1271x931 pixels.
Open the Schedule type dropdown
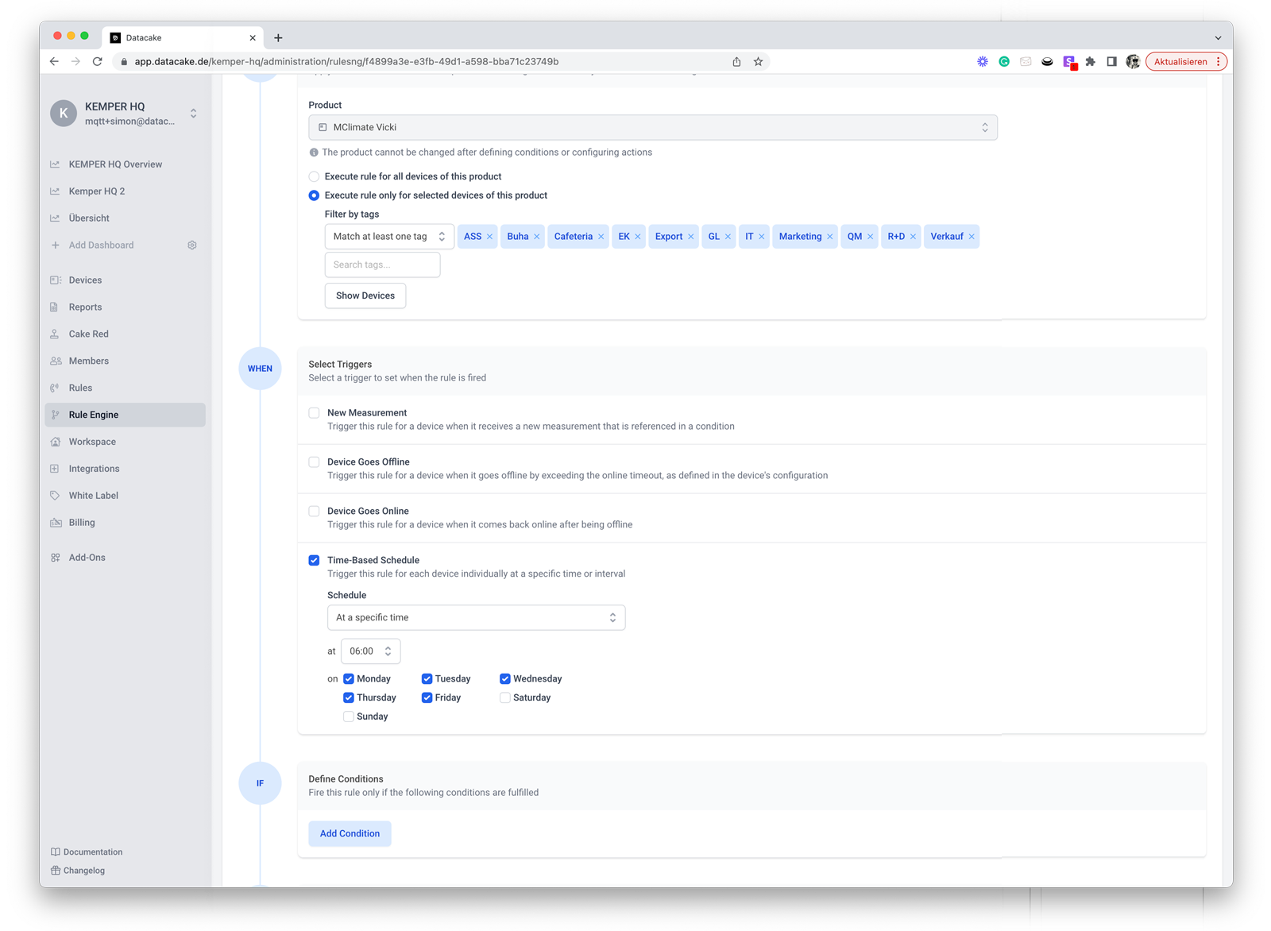tap(476, 618)
